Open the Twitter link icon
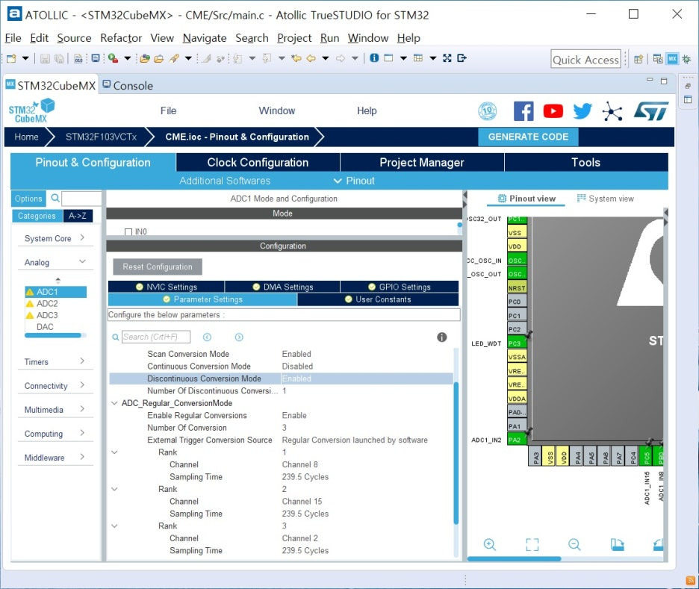Image resolution: width=699 pixels, height=589 pixels. point(582,111)
